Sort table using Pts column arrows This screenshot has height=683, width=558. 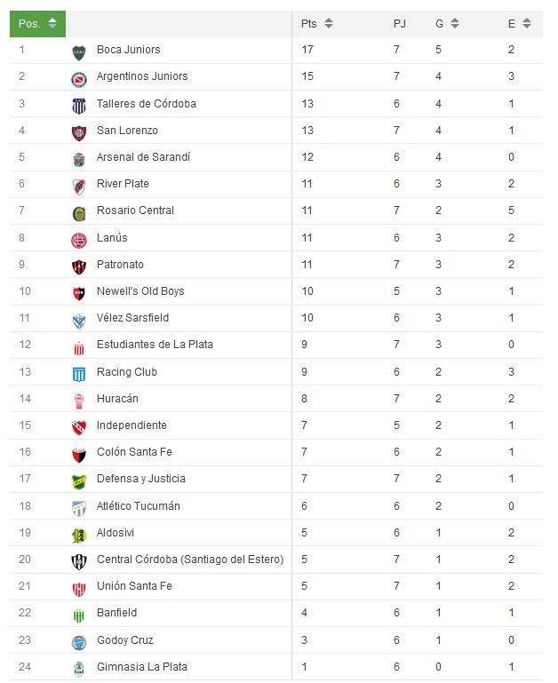point(329,23)
